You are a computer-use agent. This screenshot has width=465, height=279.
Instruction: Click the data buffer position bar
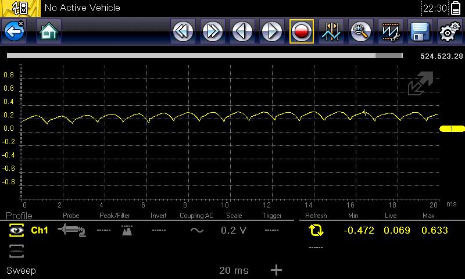click(205, 56)
